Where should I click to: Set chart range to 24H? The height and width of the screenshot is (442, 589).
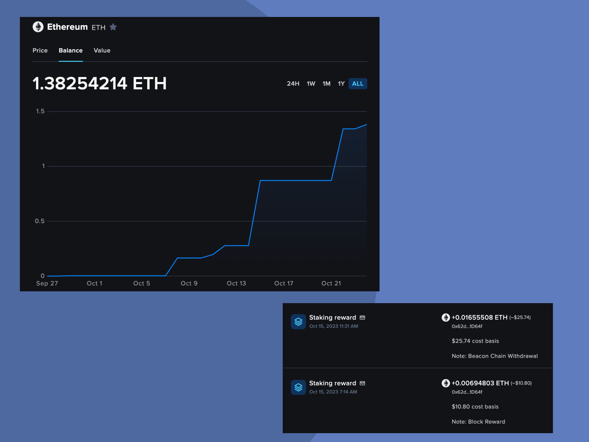point(293,84)
